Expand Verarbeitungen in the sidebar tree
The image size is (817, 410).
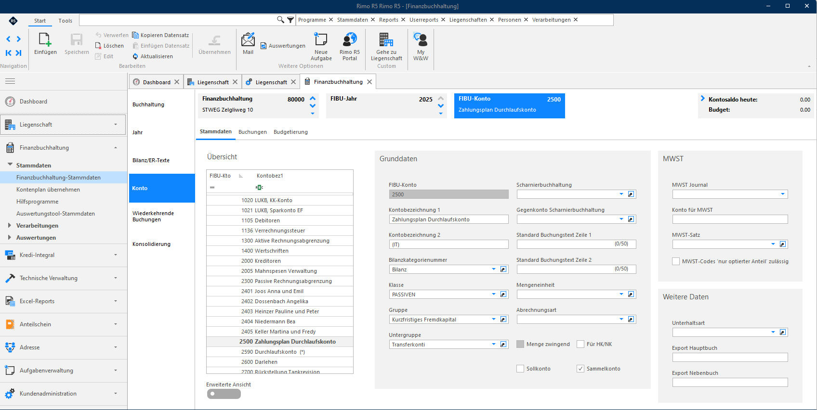click(9, 225)
